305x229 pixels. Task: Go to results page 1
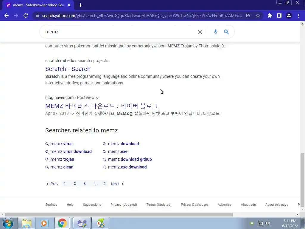point(65,184)
